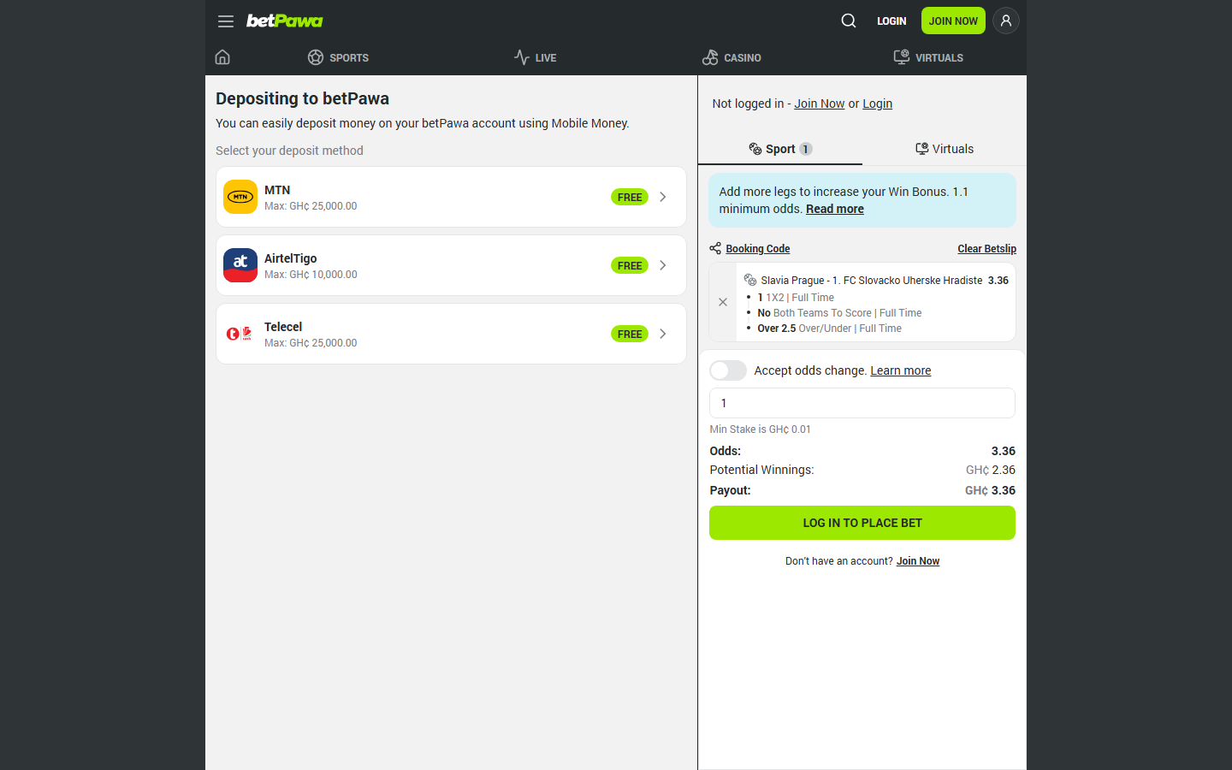Click the AirtelTigo logo icon

coord(240,265)
